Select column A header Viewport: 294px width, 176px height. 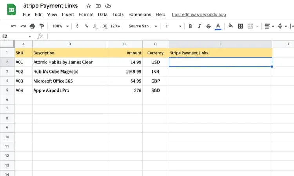pos(24,44)
